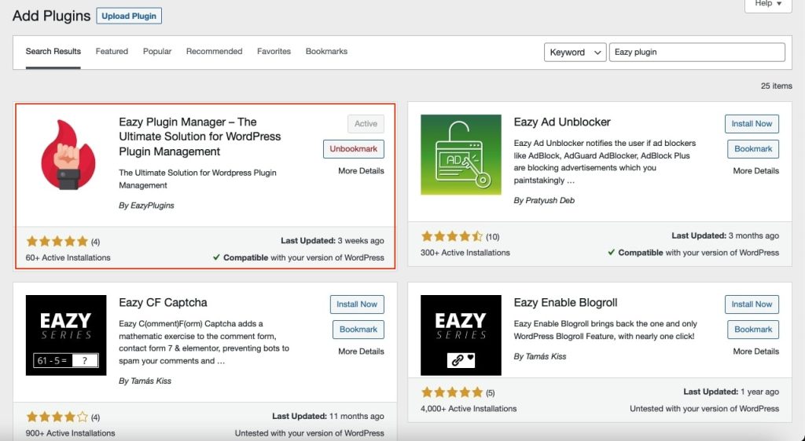This screenshot has width=805, height=441.
Task: Click the '25 items' count text
Action: click(776, 86)
